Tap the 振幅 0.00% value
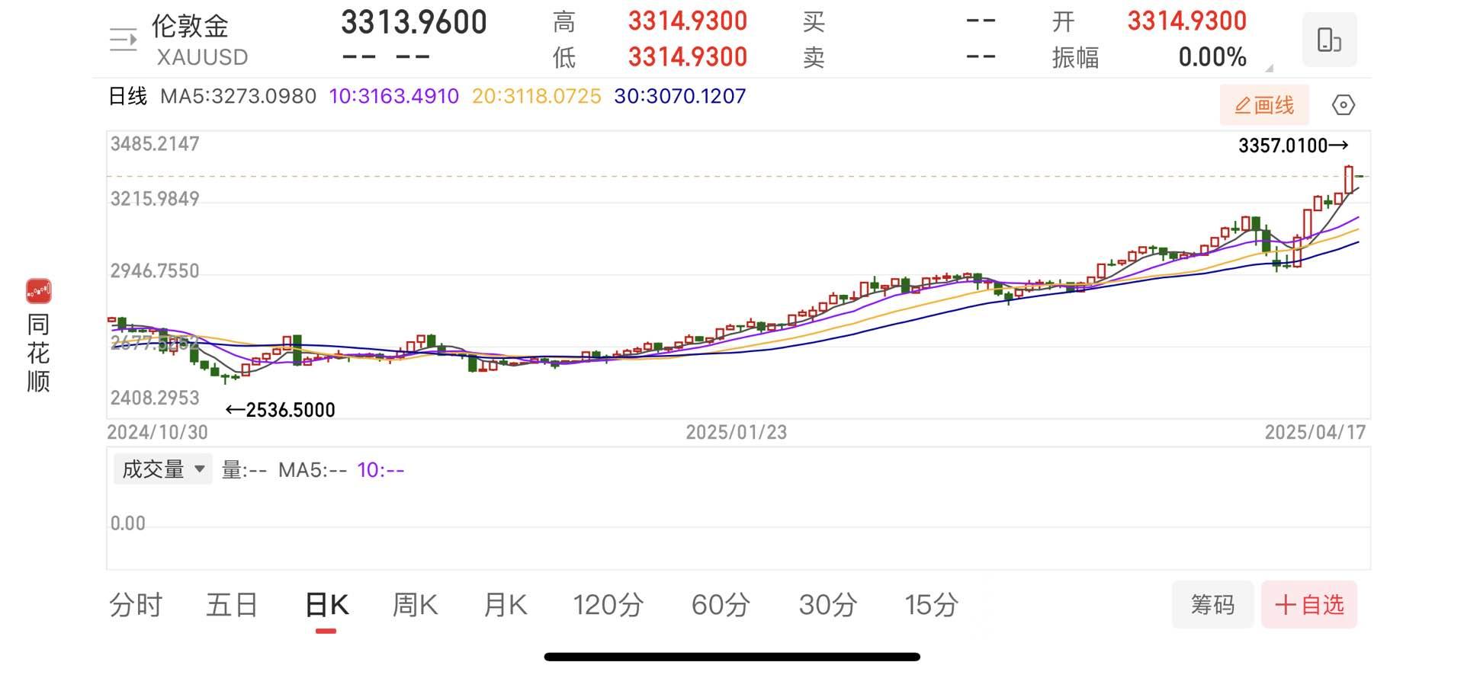Screen dimensions: 1464x675 tap(1212, 57)
